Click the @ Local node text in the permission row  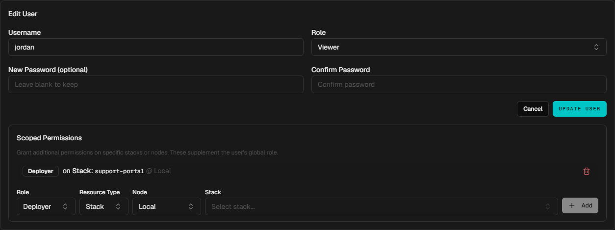(x=158, y=171)
